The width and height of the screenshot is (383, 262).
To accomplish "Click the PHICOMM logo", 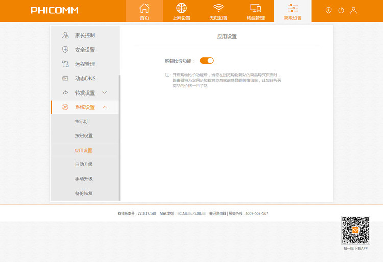I will click(54, 10).
